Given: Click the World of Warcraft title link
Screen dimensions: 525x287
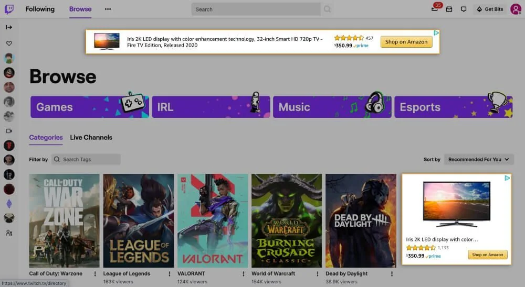Looking at the screenshot, I should tap(273, 273).
